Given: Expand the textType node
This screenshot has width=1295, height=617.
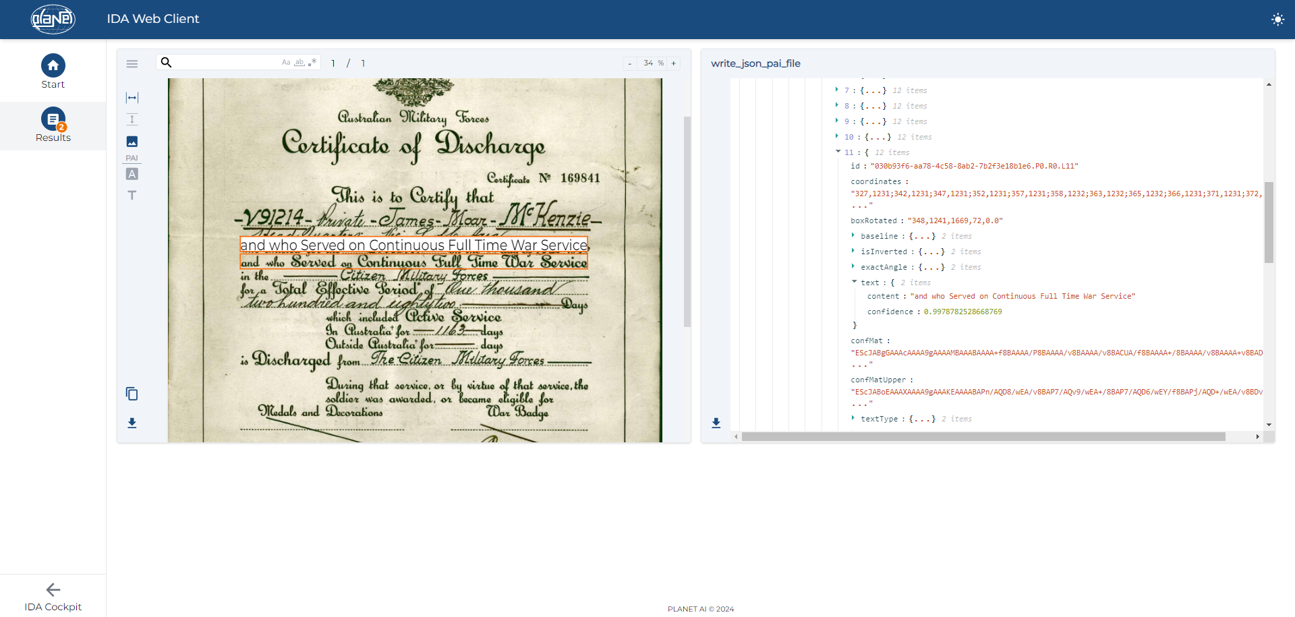Looking at the screenshot, I should tap(853, 418).
